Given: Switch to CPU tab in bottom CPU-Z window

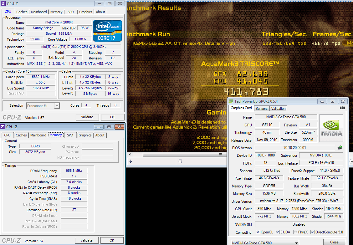Looking at the screenshot, I should (8, 135).
